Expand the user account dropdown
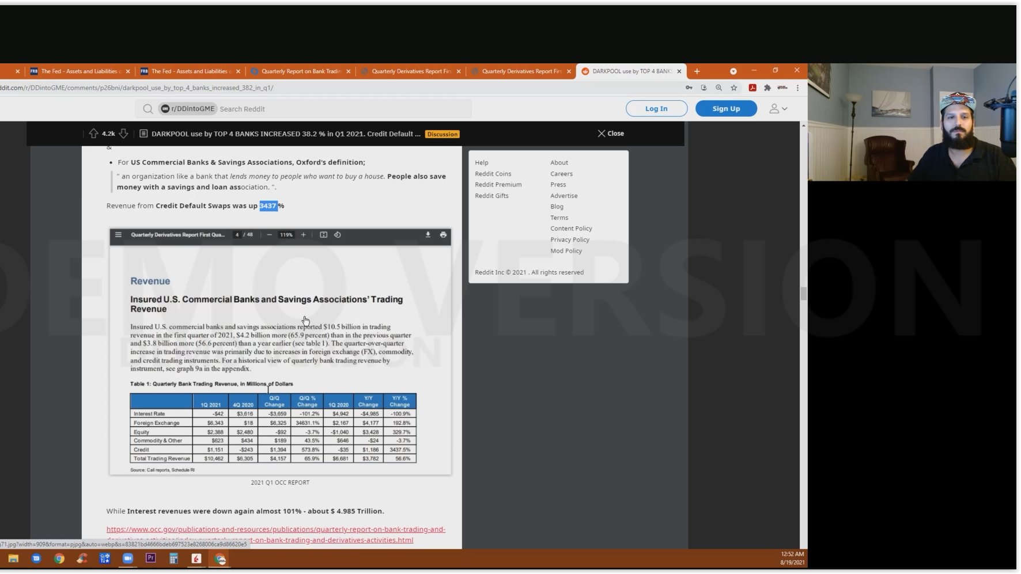1021x574 pixels. 778,108
